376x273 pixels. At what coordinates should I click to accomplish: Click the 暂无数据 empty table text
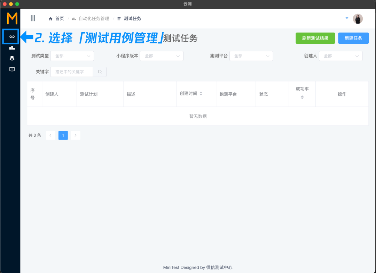(198, 116)
